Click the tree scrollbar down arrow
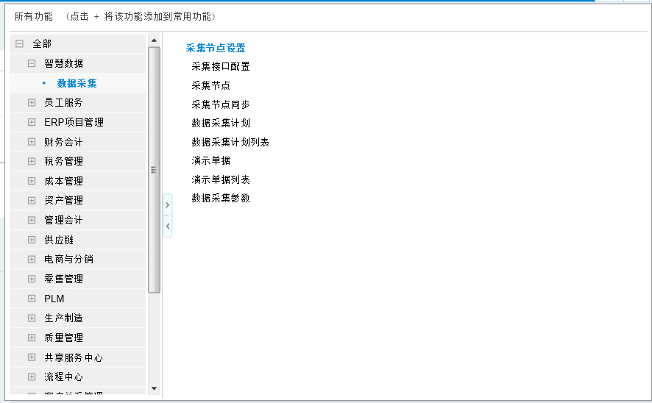The height and width of the screenshot is (403, 652). [x=154, y=388]
